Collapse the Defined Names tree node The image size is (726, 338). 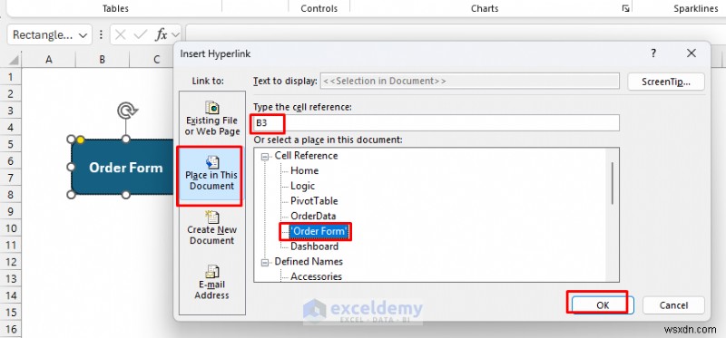265,262
